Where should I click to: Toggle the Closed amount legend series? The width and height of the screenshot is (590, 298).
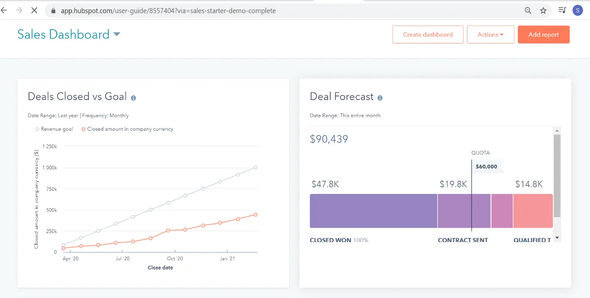click(127, 129)
